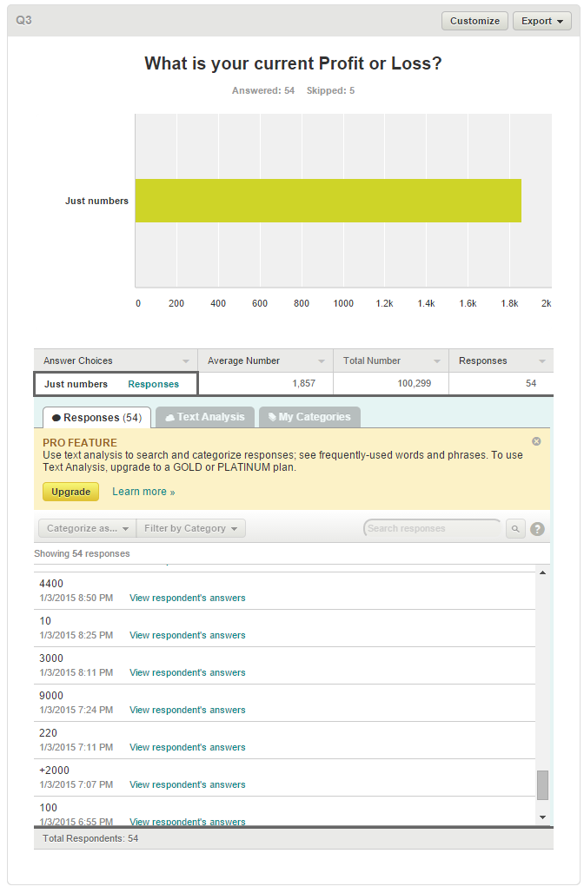
Task: Open the Learn more link
Action: click(143, 492)
